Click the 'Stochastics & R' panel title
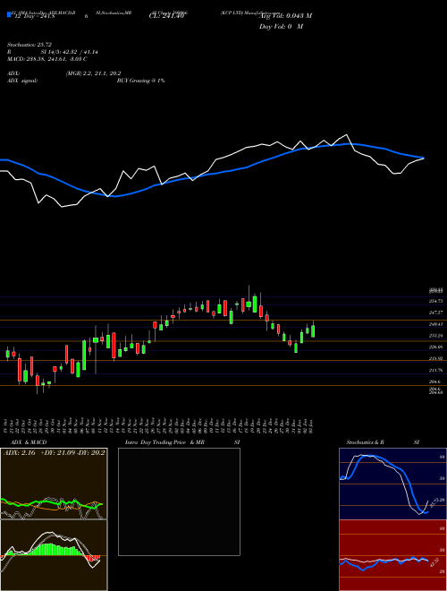This screenshot has height=591, width=447. click(x=366, y=442)
